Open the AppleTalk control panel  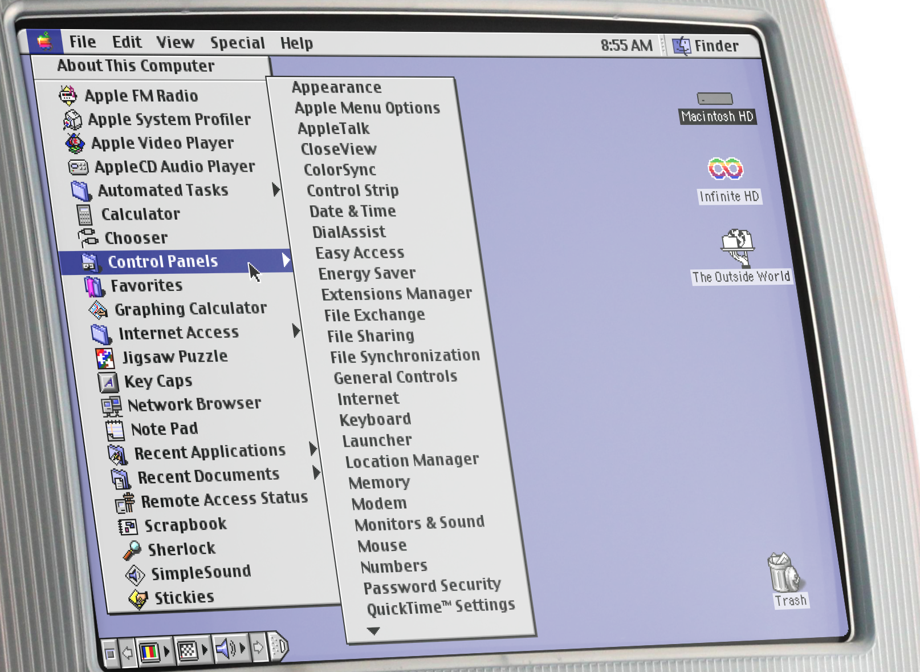pyautogui.click(x=334, y=128)
